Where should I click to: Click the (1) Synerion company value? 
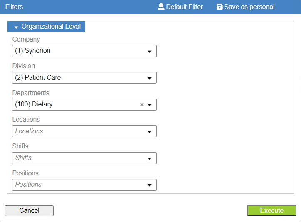[x=32, y=51]
